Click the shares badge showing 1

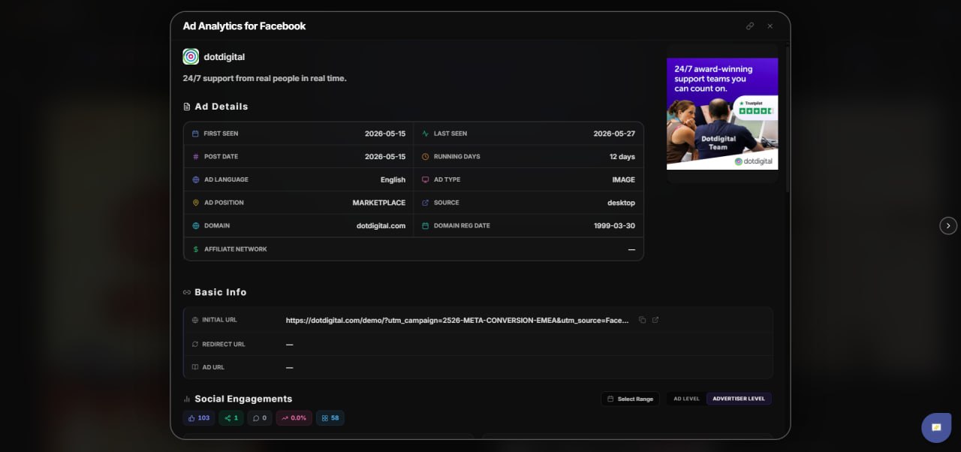tap(231, 418)
